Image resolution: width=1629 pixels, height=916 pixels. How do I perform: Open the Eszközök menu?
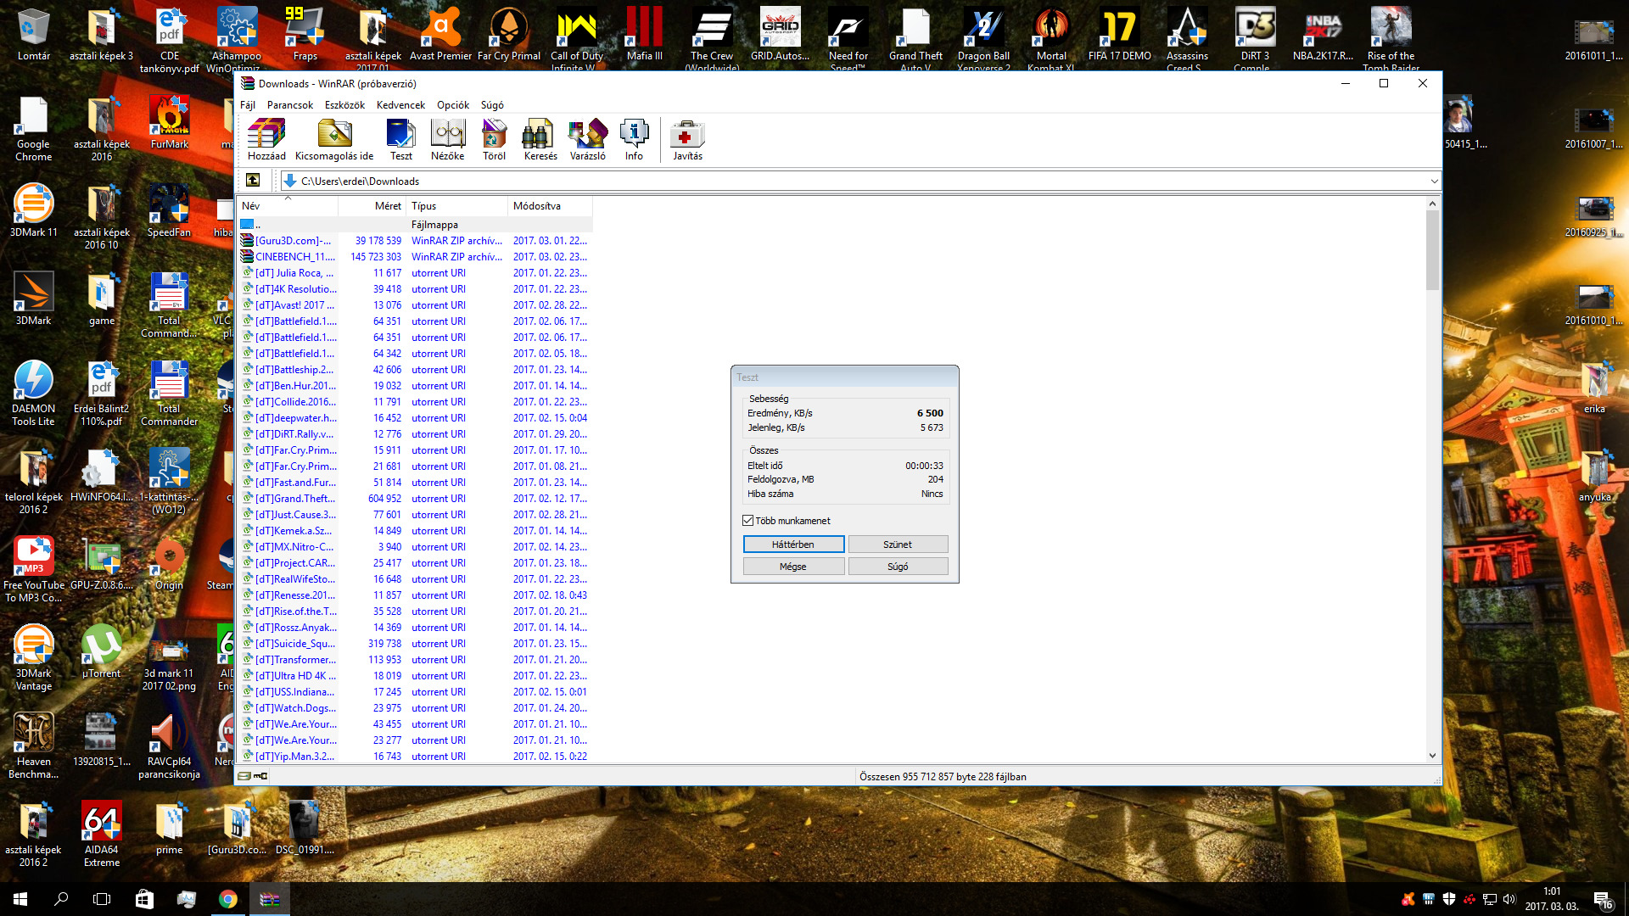[344, 105]
